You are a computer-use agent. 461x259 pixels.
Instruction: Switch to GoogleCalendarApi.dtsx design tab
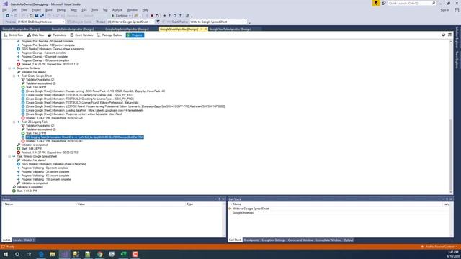coord(72,29)
